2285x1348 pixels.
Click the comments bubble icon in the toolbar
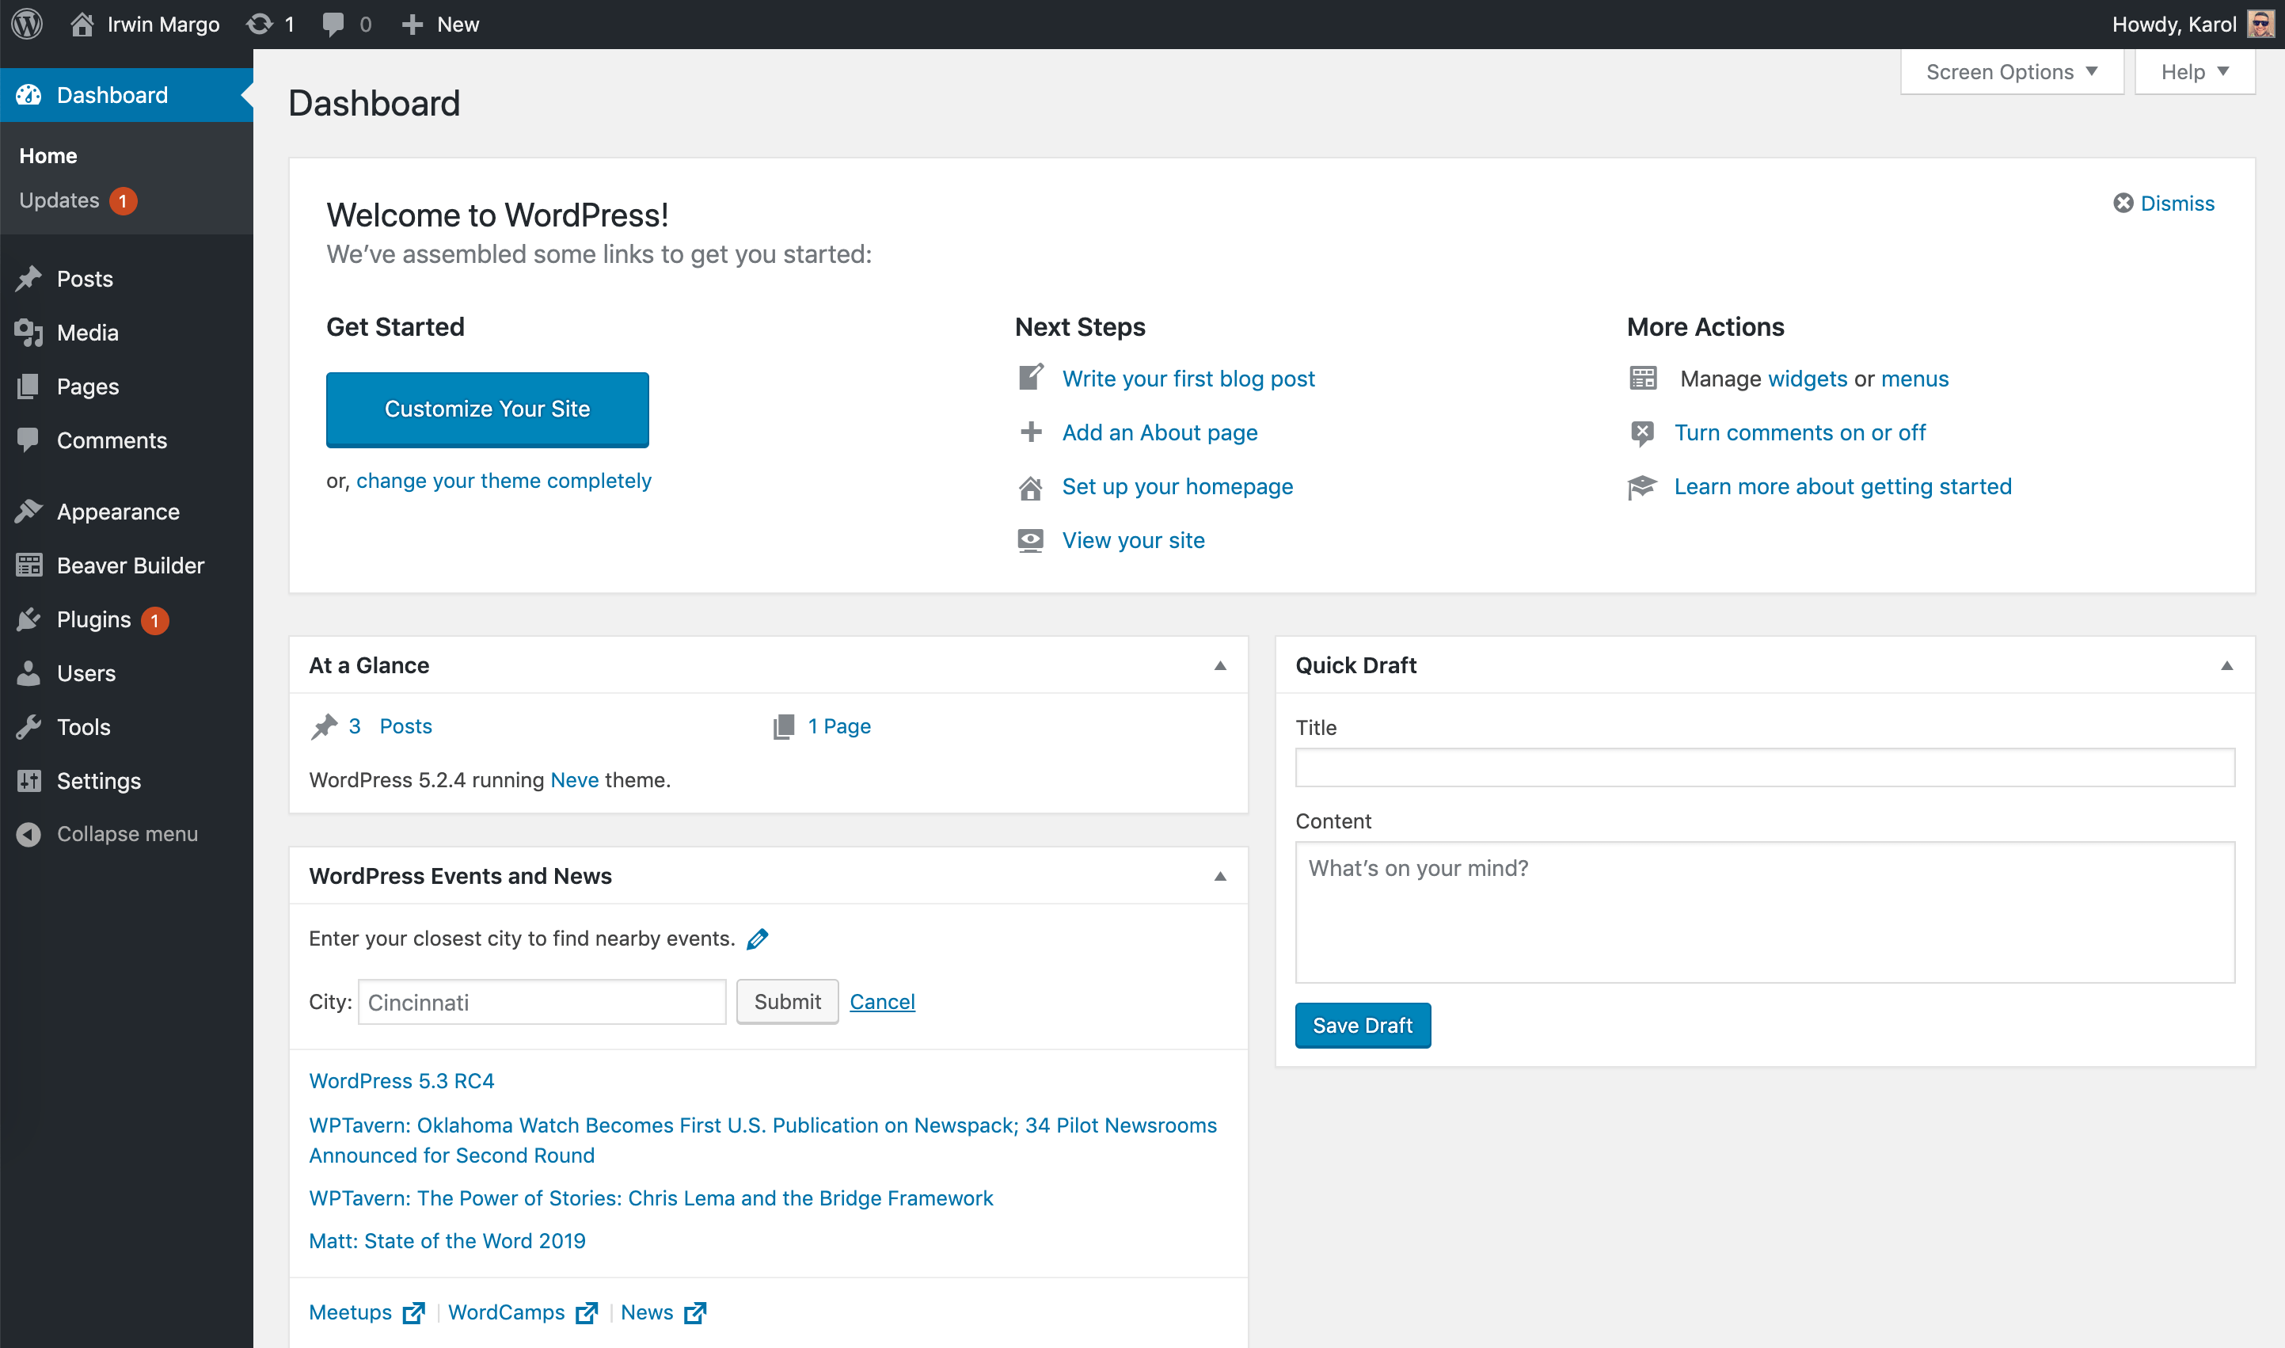pos(333,24)
